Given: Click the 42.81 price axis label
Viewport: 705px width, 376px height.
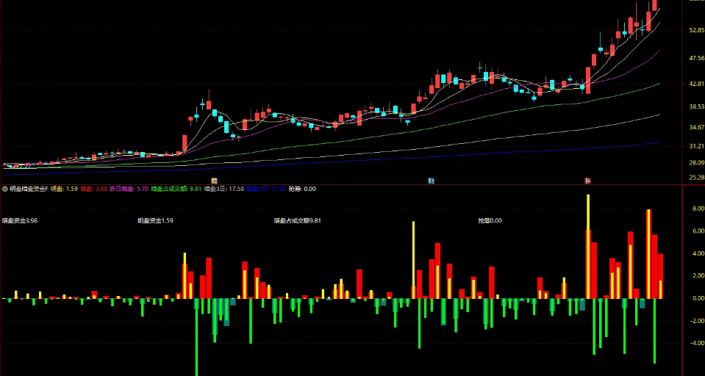Looking at the screenshot, I should 697,84.
